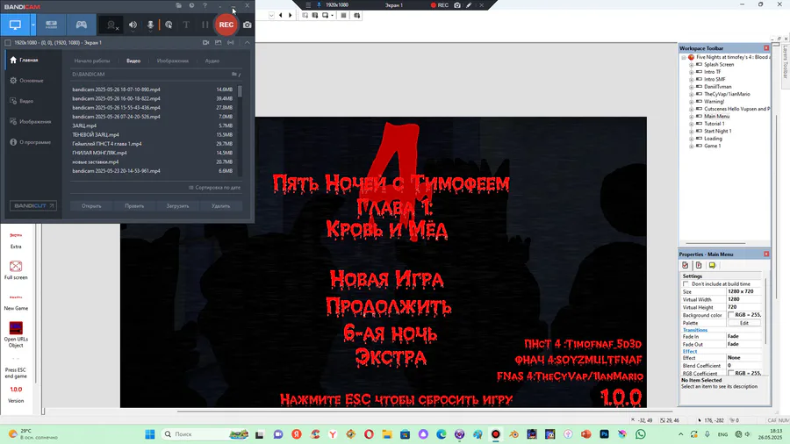The image size is (790, 444).
Task: Expand Tutorial 1 frame in workspace tree
Action: pos(692,124)
